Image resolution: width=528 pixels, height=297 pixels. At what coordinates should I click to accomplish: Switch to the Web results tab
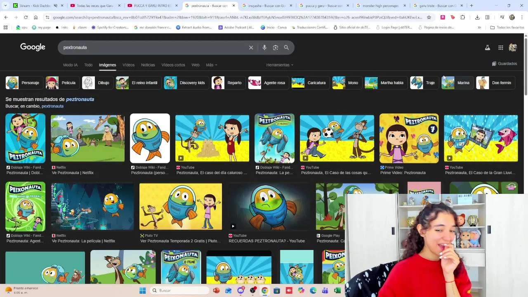pos(196,65)
